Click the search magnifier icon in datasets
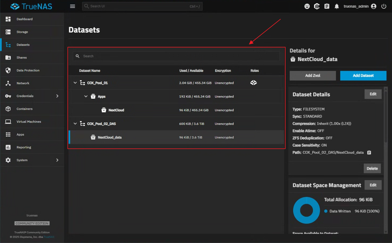This screenshot has width=392, height=243. click(78, 56)
